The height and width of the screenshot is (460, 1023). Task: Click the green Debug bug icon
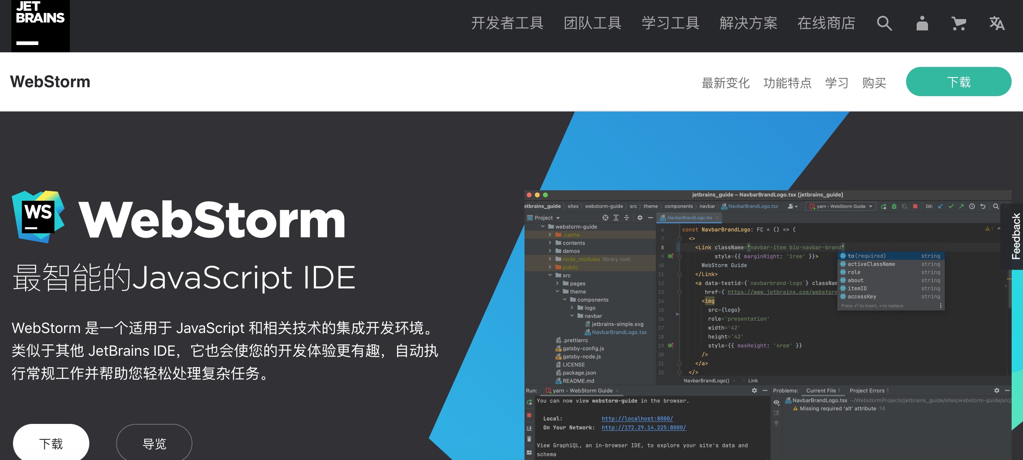point(894,206)
